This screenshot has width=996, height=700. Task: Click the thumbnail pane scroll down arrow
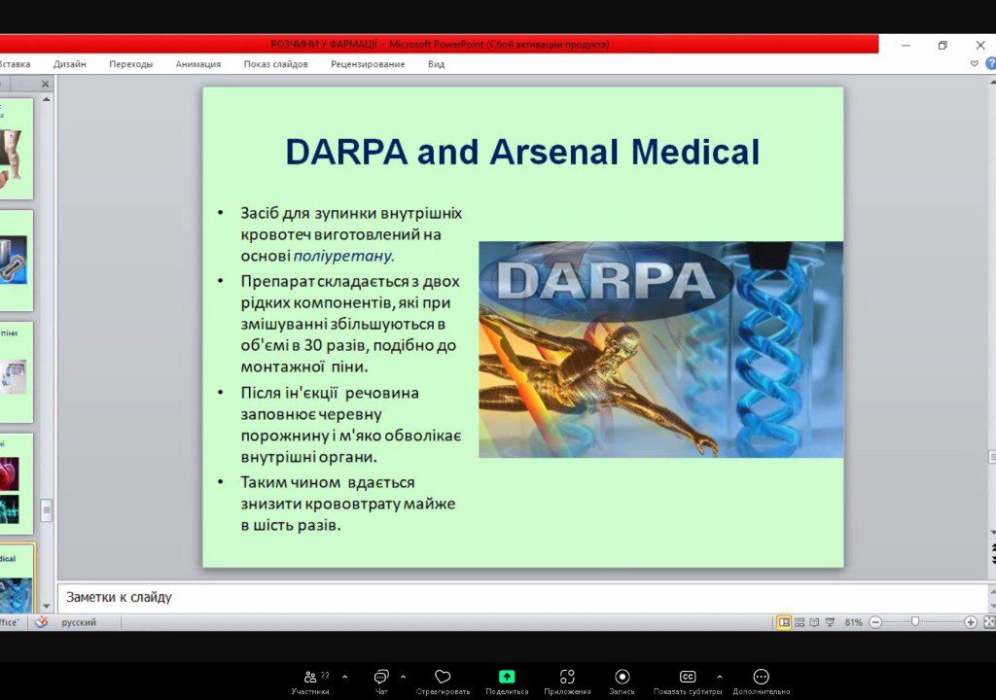point(47,607)
